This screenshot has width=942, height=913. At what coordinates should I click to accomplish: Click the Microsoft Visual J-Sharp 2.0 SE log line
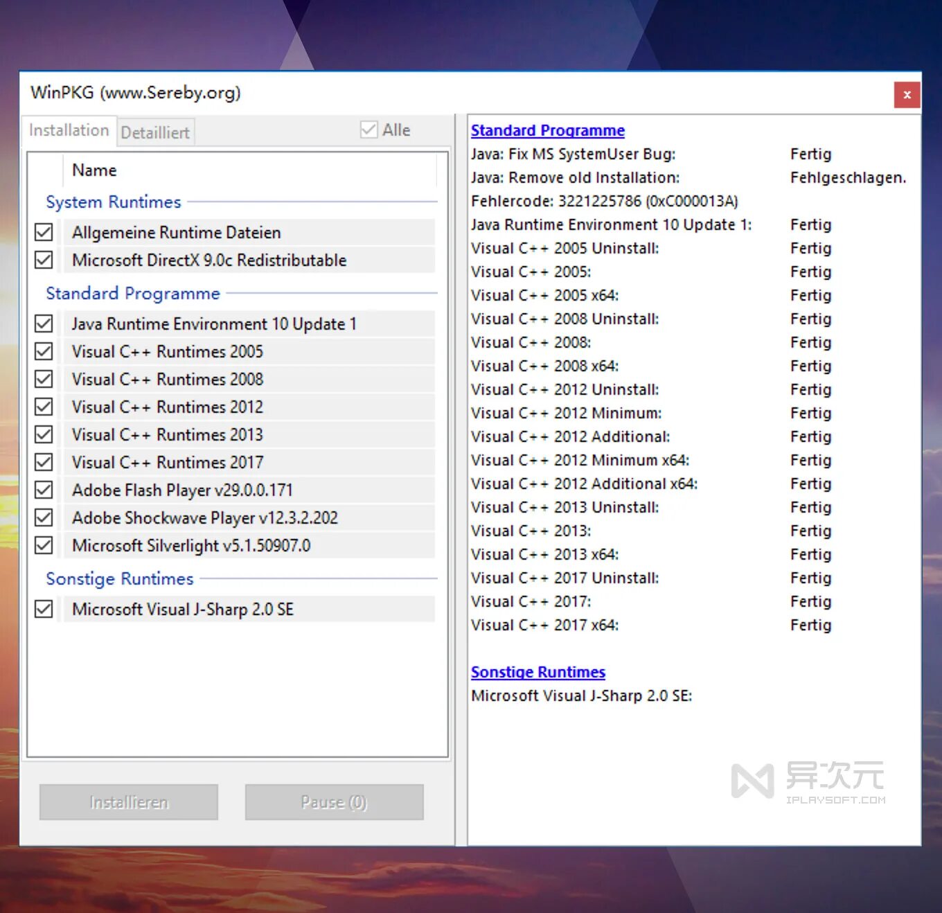tap(582, 695)
